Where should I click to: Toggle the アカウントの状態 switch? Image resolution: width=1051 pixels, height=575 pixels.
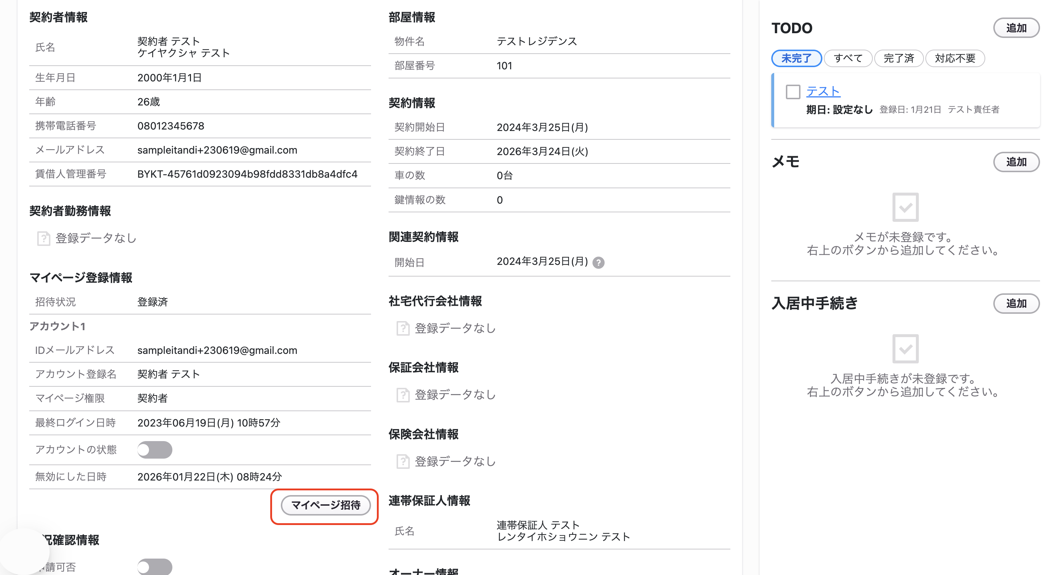click(x=154, y=450)
